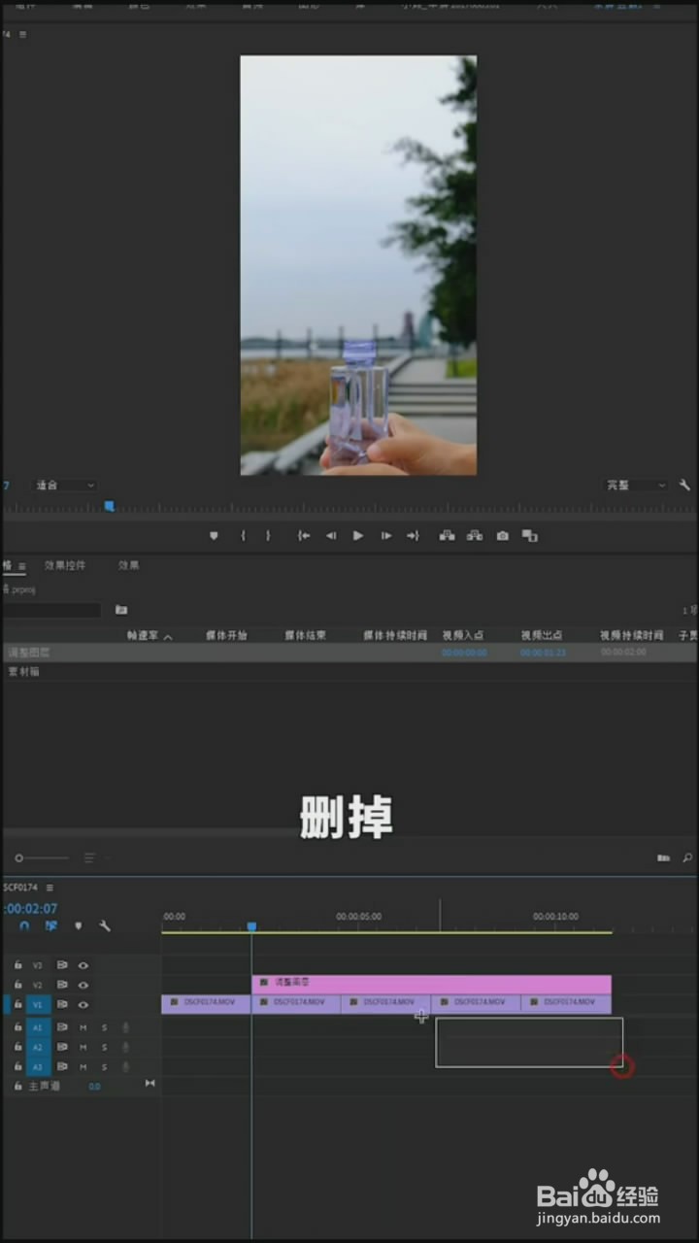699x1243 pixels.
Task: Click find-in-bin folder icon beside search
Action: point(121,610)
